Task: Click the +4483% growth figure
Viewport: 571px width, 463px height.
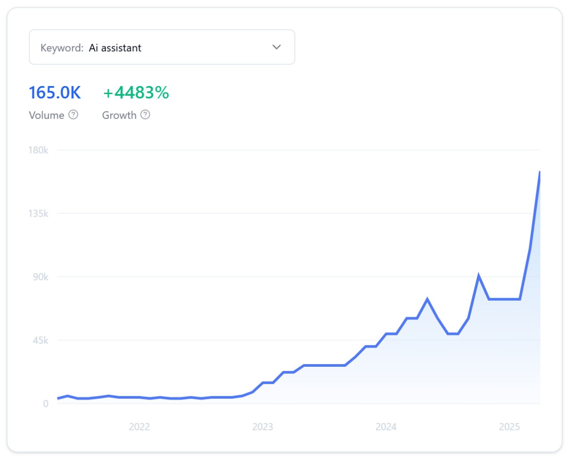Action: point(136,93)
